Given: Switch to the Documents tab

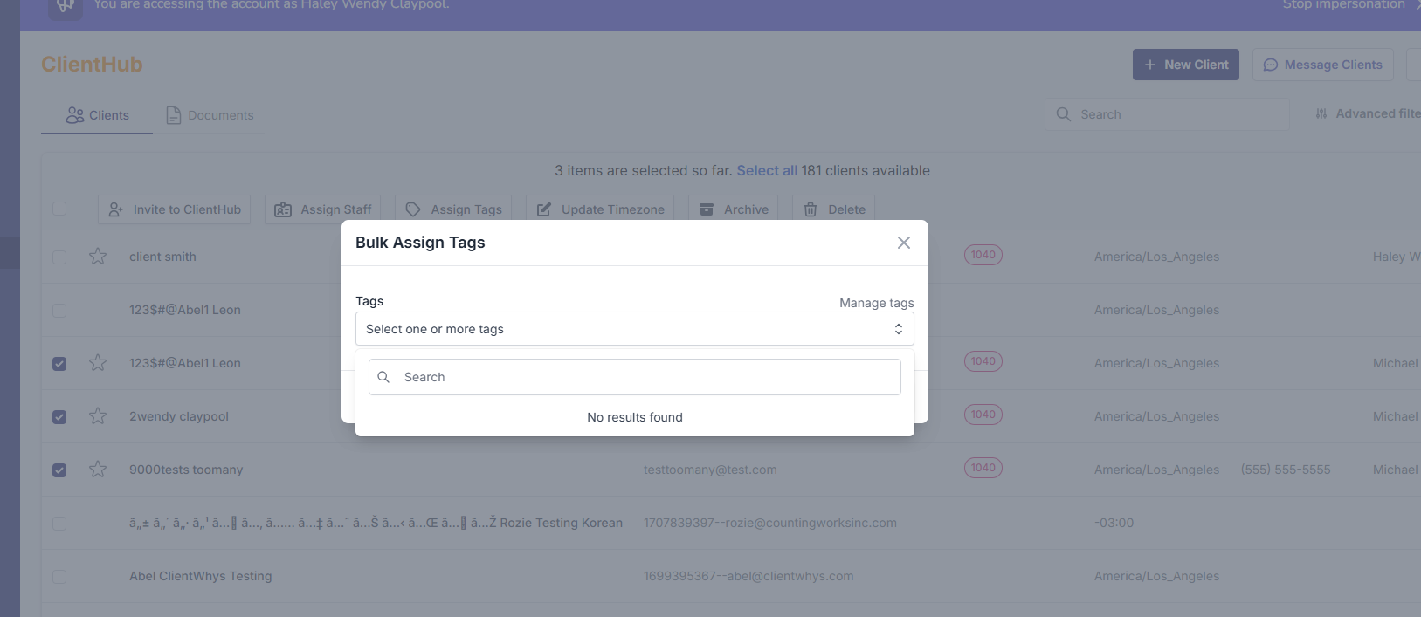Looking at the screenshot, I should 210,115.
